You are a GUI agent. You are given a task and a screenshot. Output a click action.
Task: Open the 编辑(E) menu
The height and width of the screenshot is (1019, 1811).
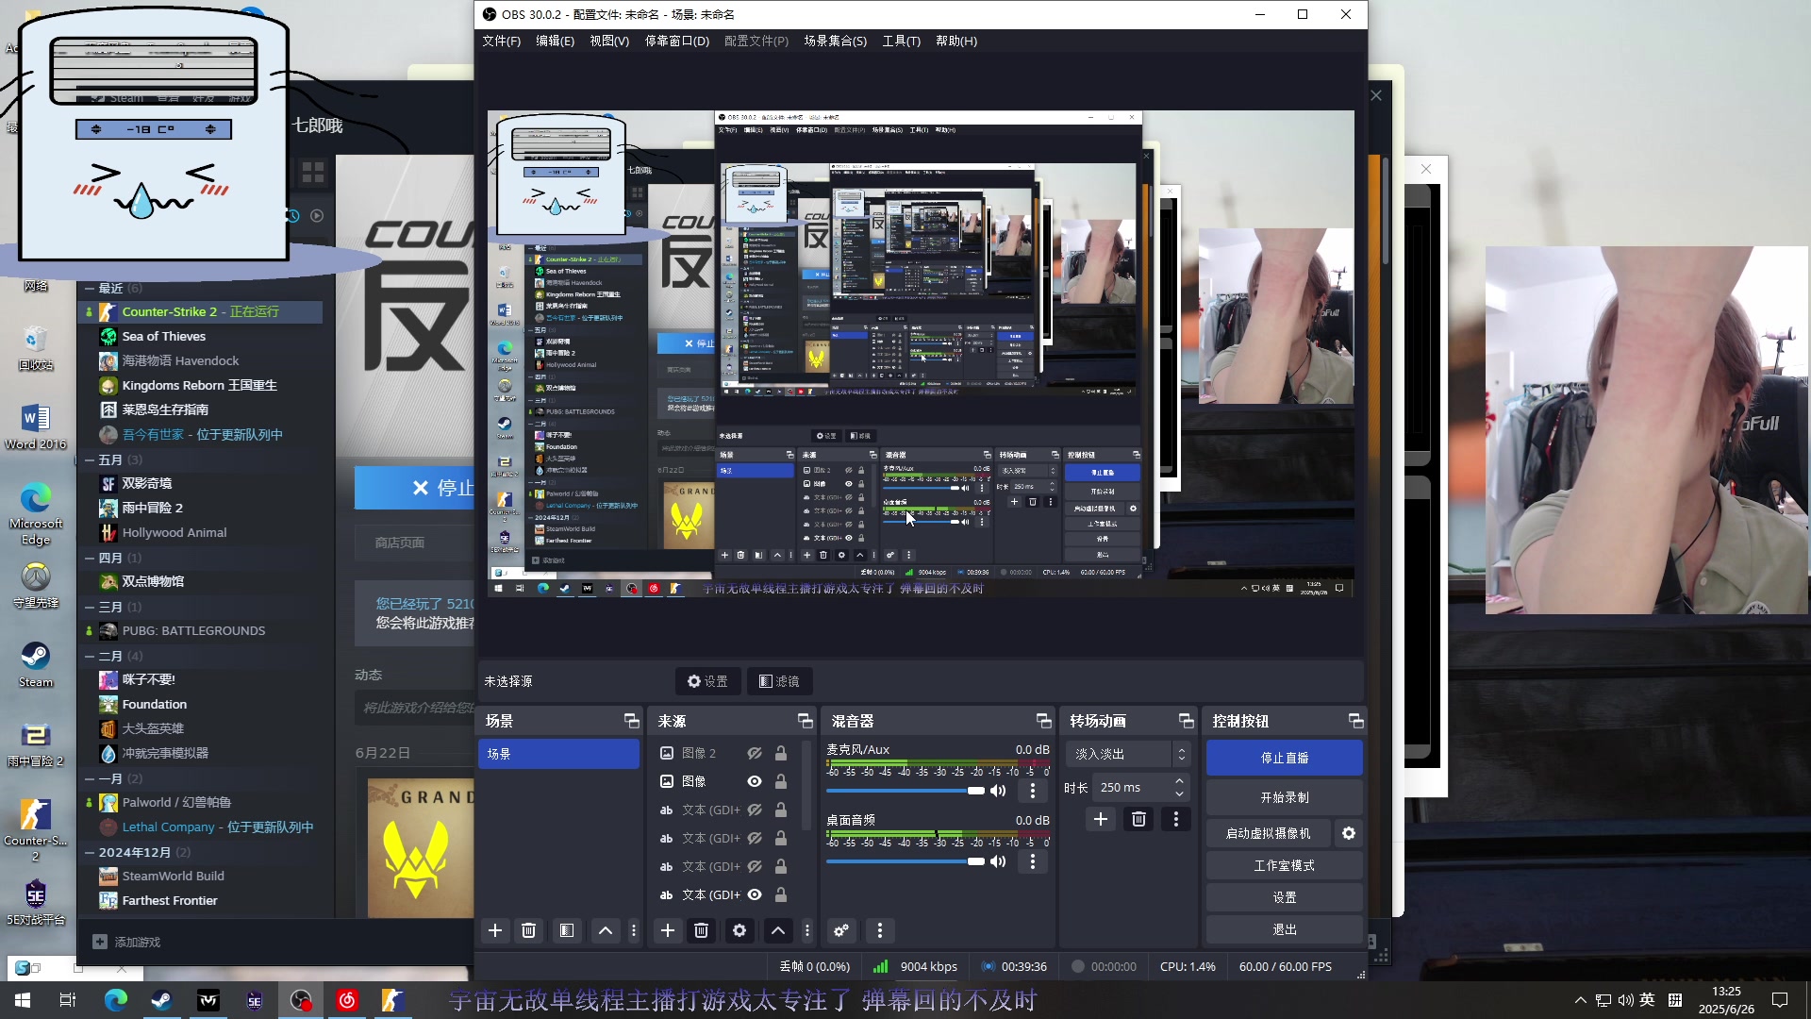[x=555, y=41]
